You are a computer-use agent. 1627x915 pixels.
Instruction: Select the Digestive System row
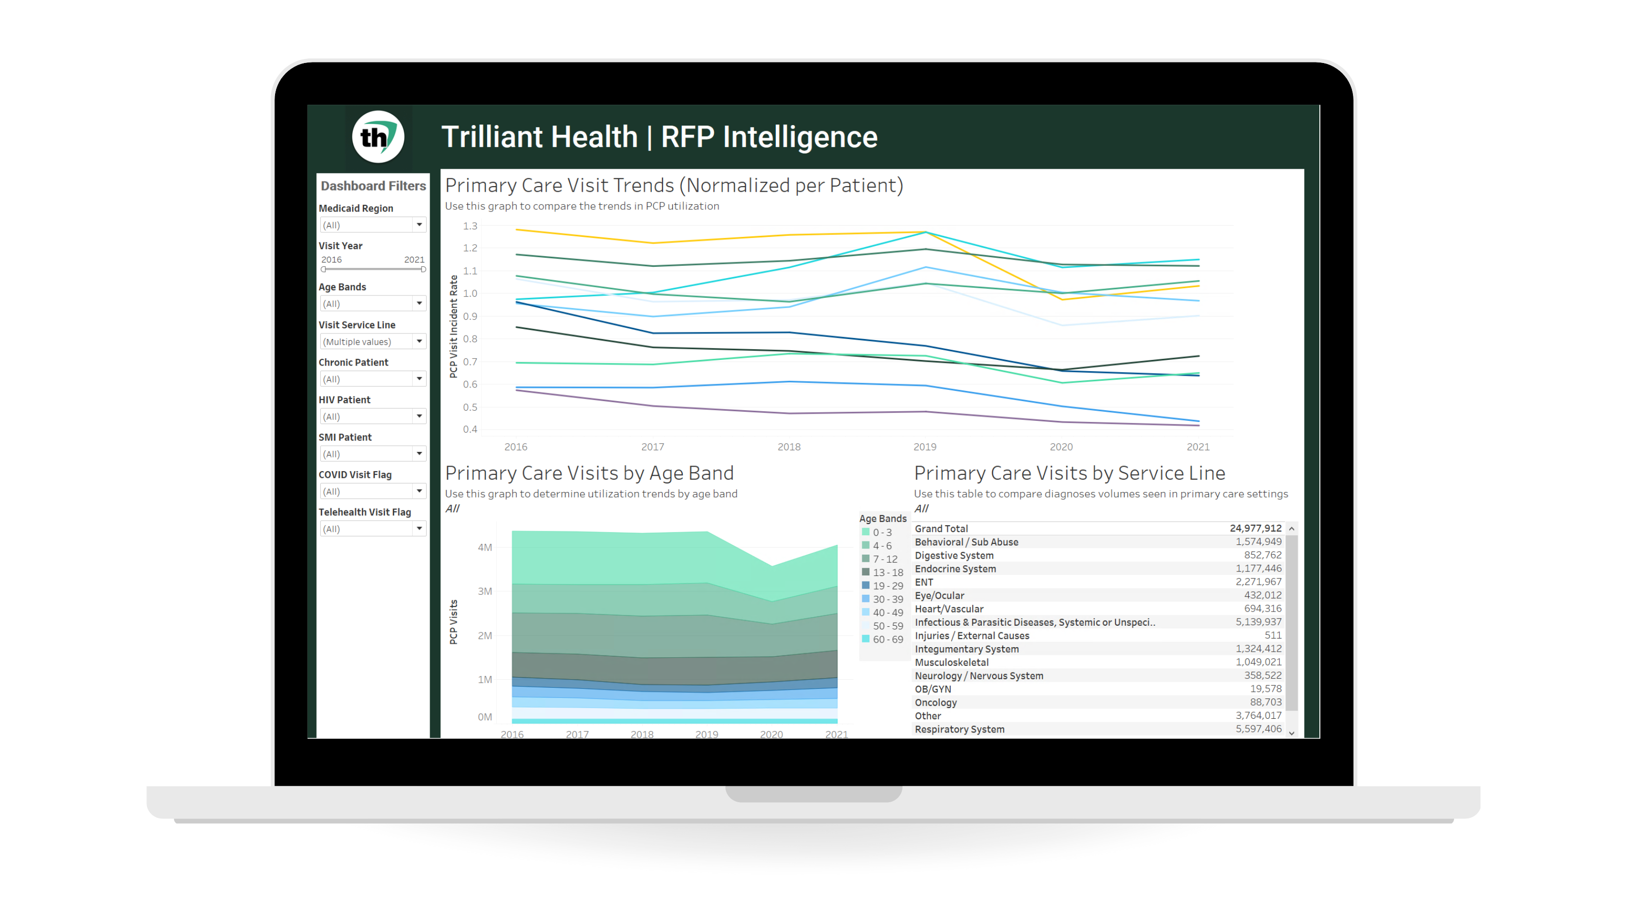[x=1099, y=555]
